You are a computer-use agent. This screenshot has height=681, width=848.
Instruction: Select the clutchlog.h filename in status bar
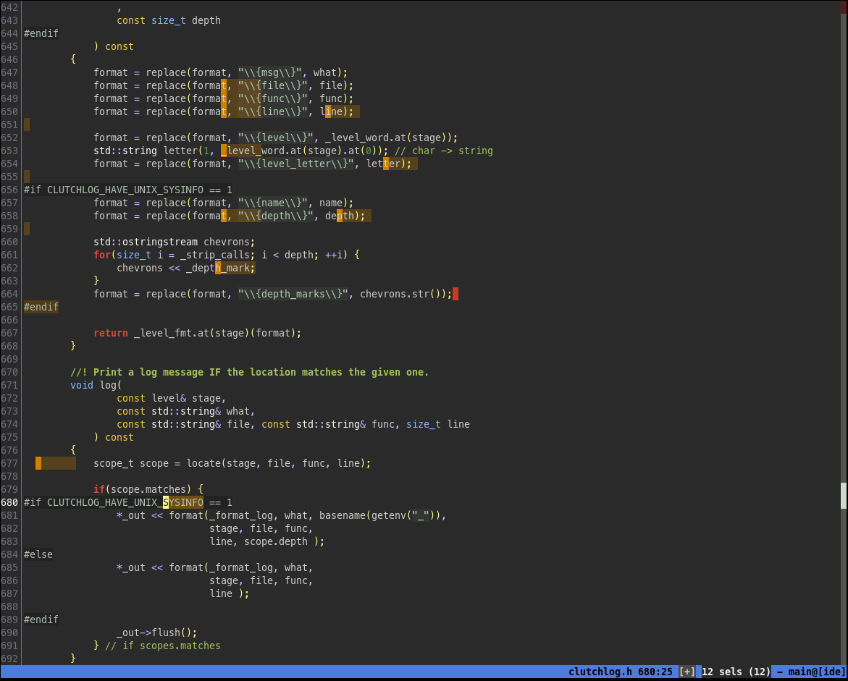tap(600, 672)
